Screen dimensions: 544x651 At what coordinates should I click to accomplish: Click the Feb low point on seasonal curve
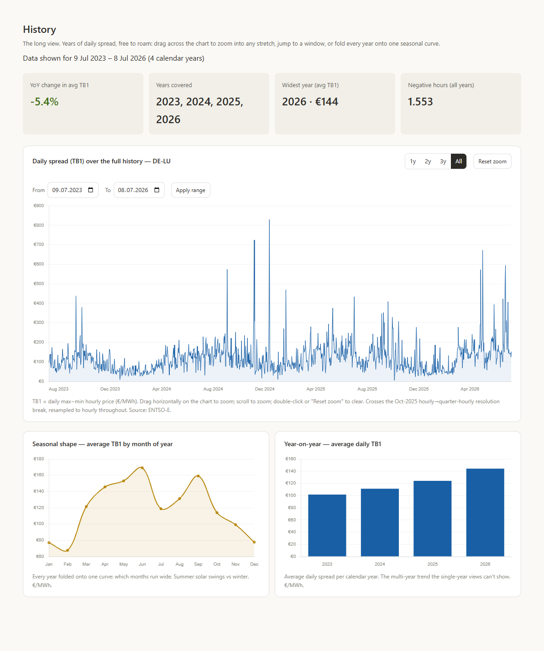(68, 550)
